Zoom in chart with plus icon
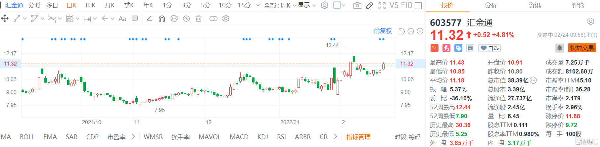Image resolution: width=600 pixels, height=147 pixels. click(x=420, y=31)
